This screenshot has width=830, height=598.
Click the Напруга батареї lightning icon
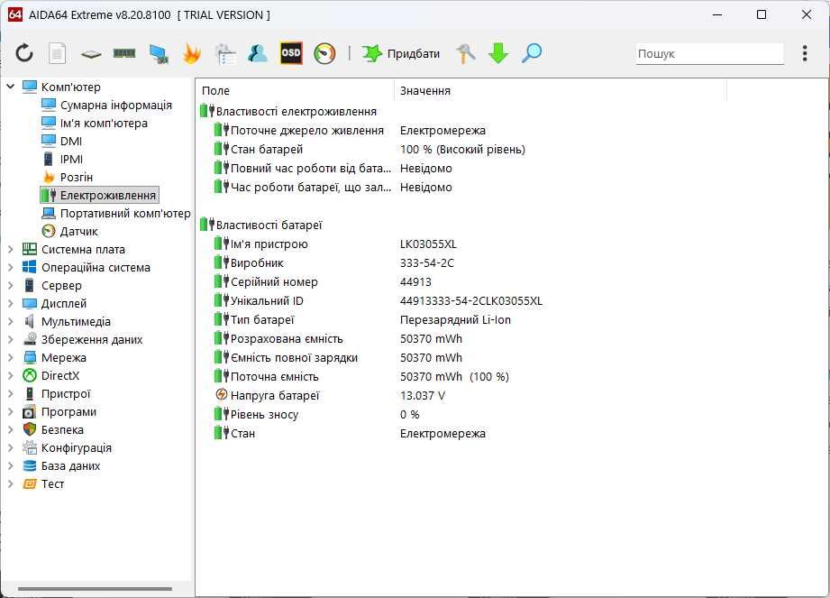point(222,394)
